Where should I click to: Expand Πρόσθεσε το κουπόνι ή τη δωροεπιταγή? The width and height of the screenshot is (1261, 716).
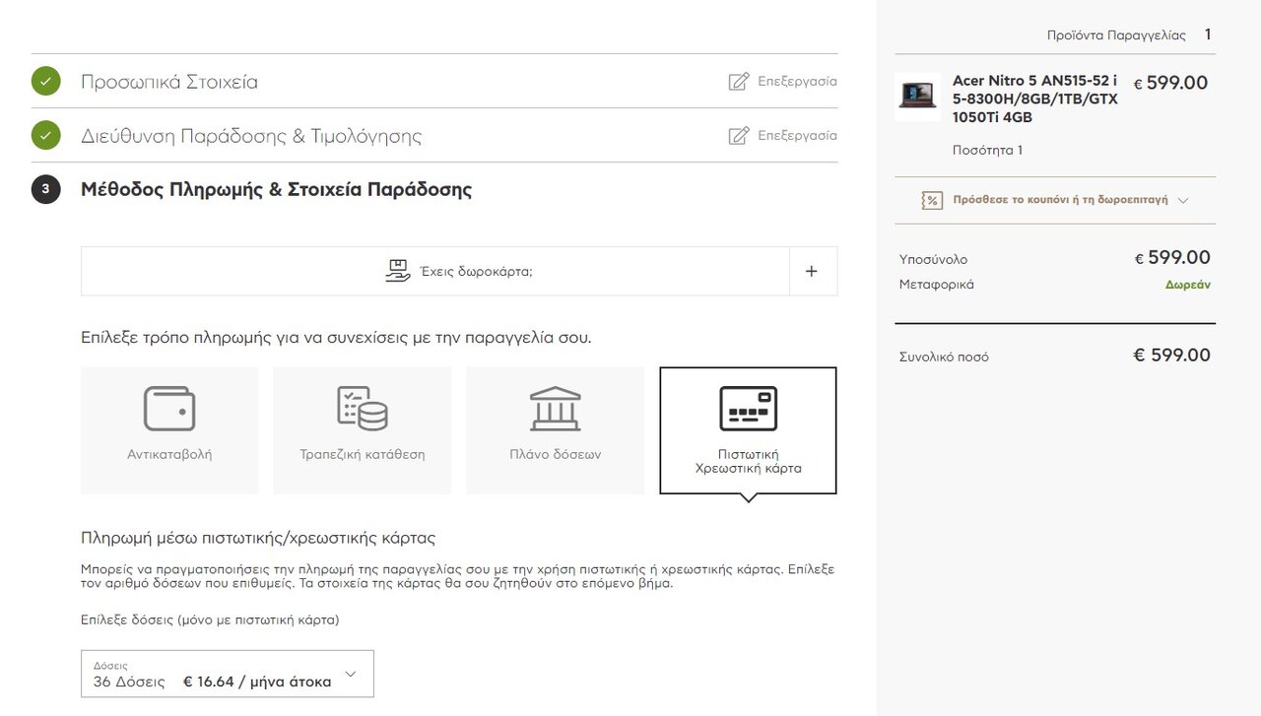[1055, 200]
